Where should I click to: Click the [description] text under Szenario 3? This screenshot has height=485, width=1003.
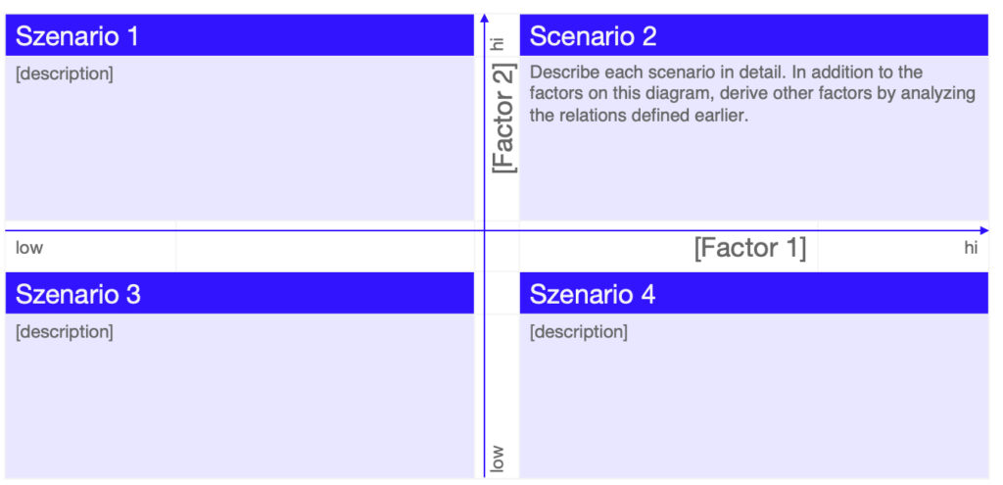point(64,332)
